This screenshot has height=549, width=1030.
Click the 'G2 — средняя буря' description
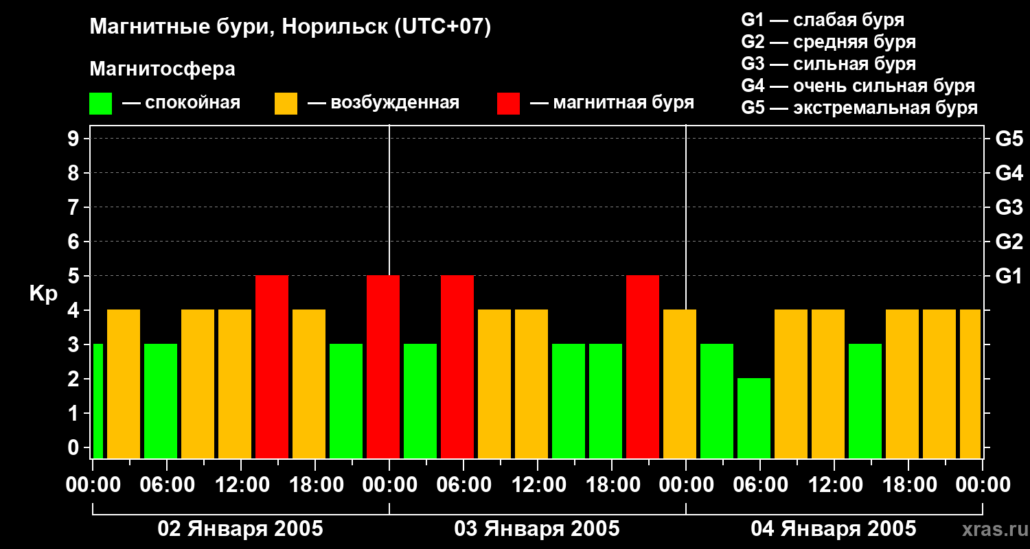(x=829, y=42)
